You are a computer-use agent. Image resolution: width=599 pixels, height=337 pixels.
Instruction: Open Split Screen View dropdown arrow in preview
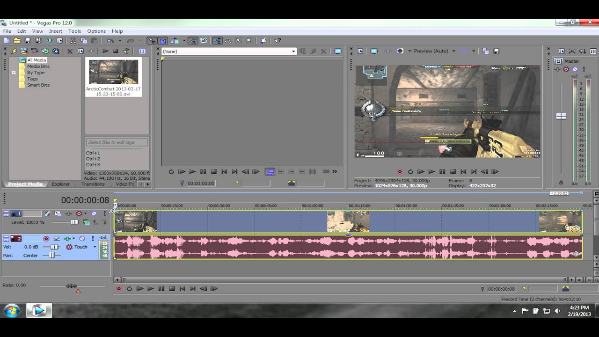pos(409,51)
